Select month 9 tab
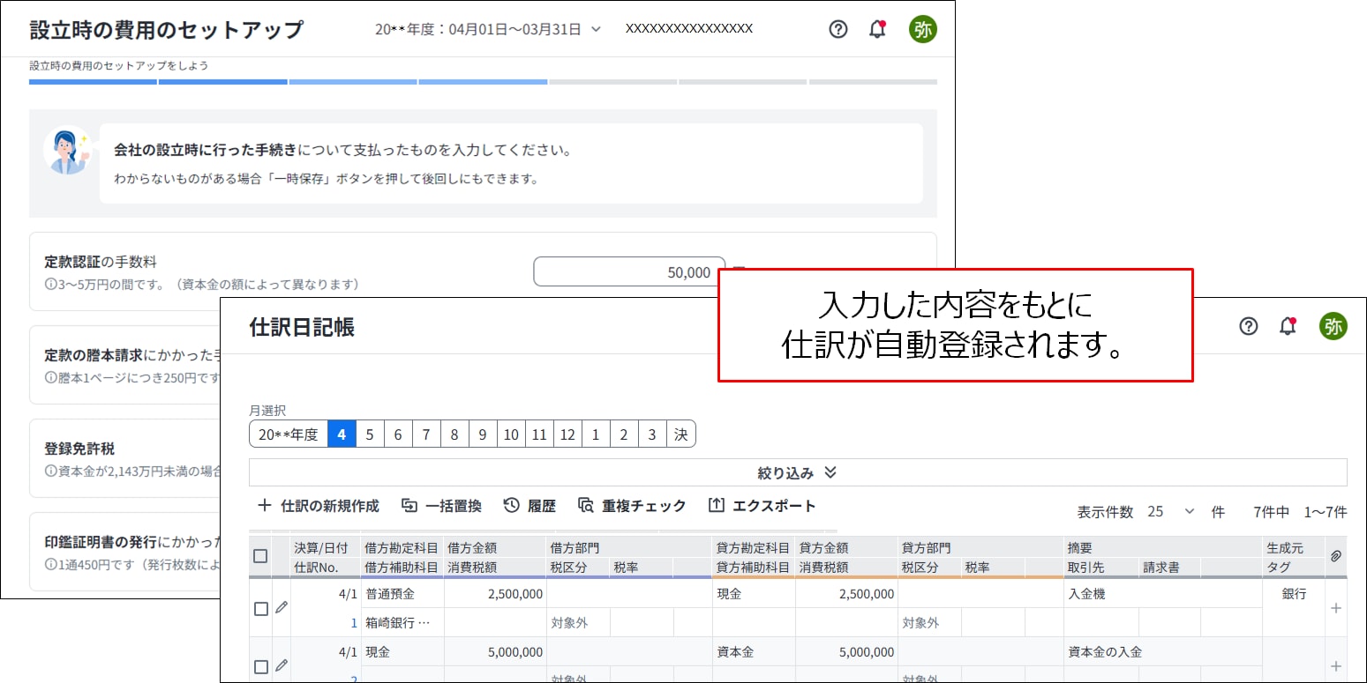Screen dimensions: 1367x683 pyautogui.click(x=483, y=434)
